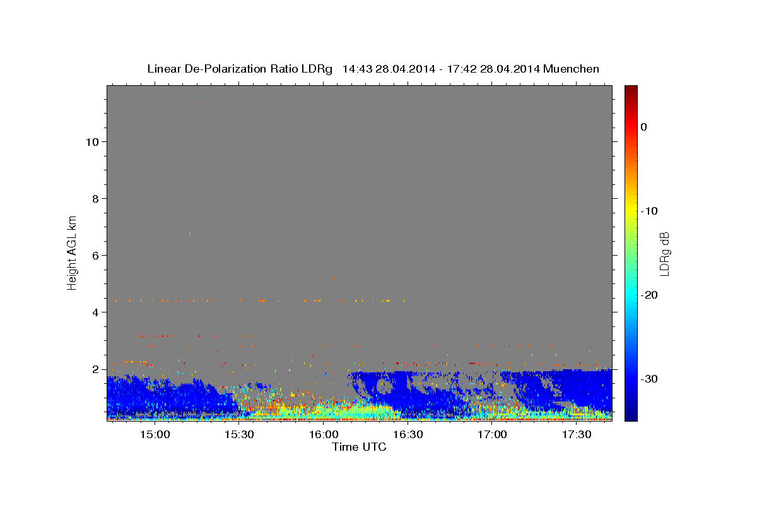Screen dimensions: 757x505
Task: Click the '17:00' time tick label
Action: pyautogui.click(x=492, y=435)
